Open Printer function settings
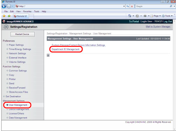 point(12,79)
